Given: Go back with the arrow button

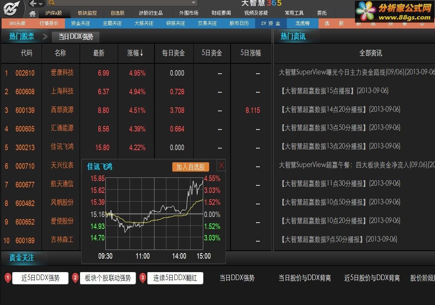Looking at the screenshot, I should [33, 3].
